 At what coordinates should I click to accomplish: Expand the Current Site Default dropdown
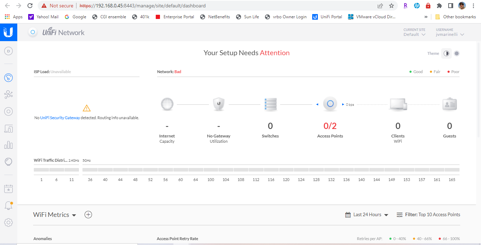[414, 34]
